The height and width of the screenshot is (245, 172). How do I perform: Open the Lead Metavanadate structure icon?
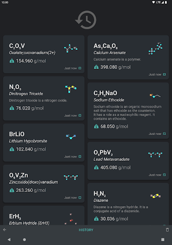click(x=155, y=155)
